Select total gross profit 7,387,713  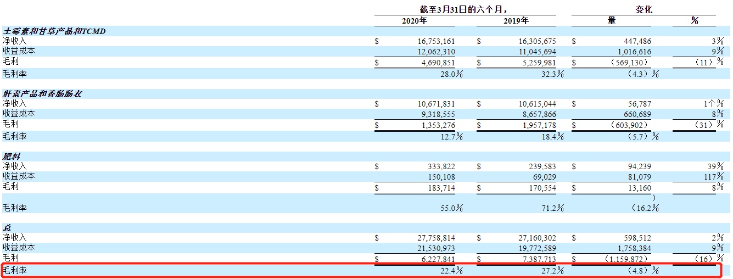pyautogui.click(x=538, y=259)
